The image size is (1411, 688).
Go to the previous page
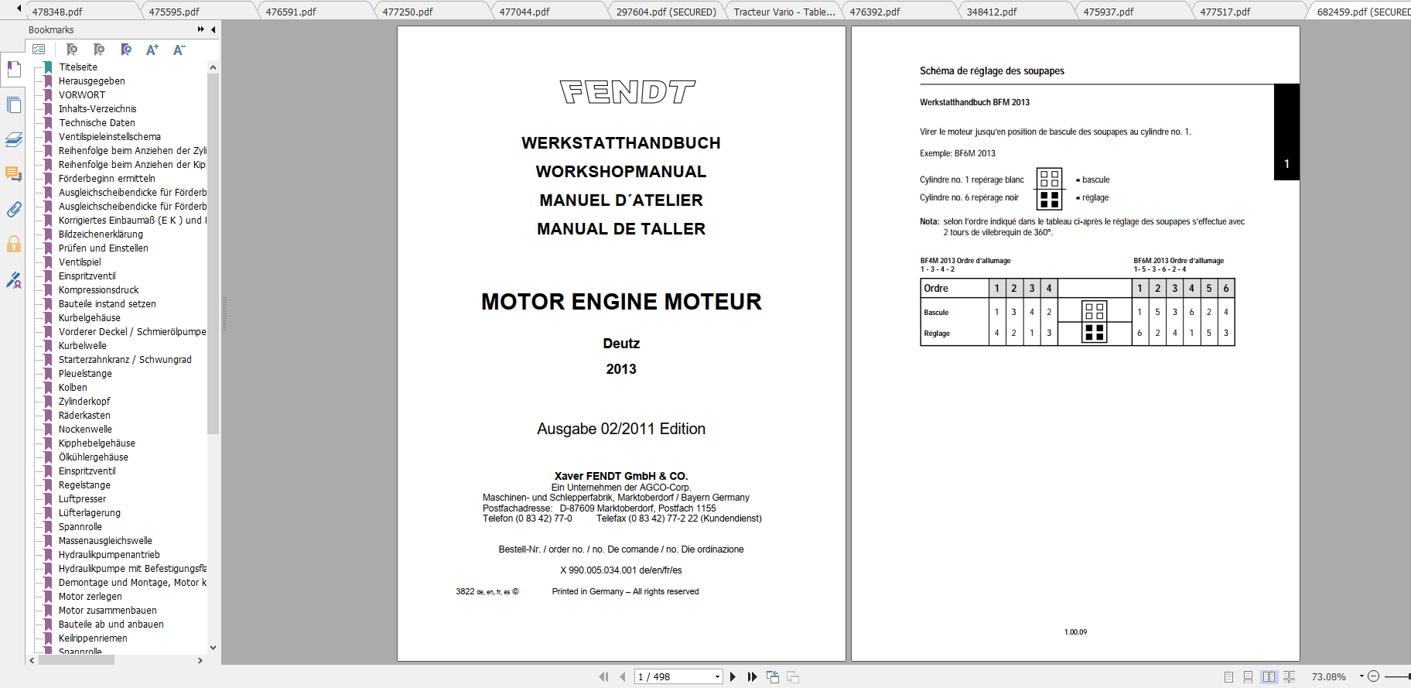click(623, 676)
